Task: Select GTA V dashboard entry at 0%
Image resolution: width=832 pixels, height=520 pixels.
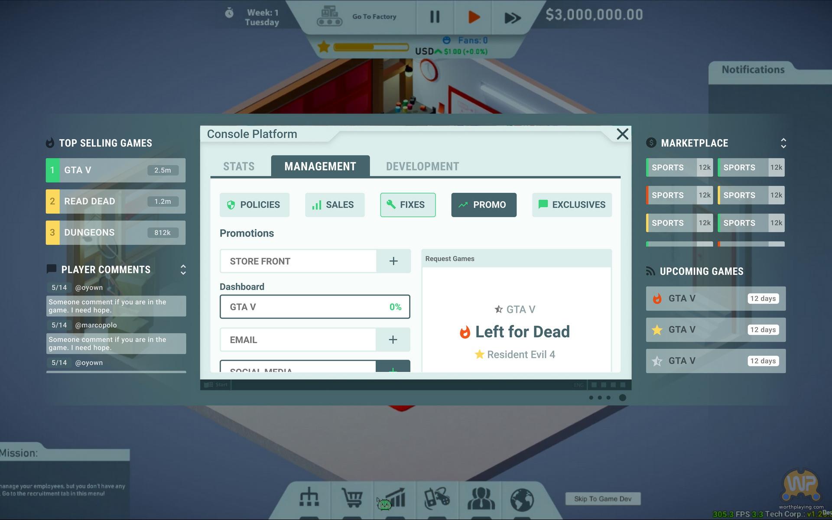Action: (x=315, y=307)
